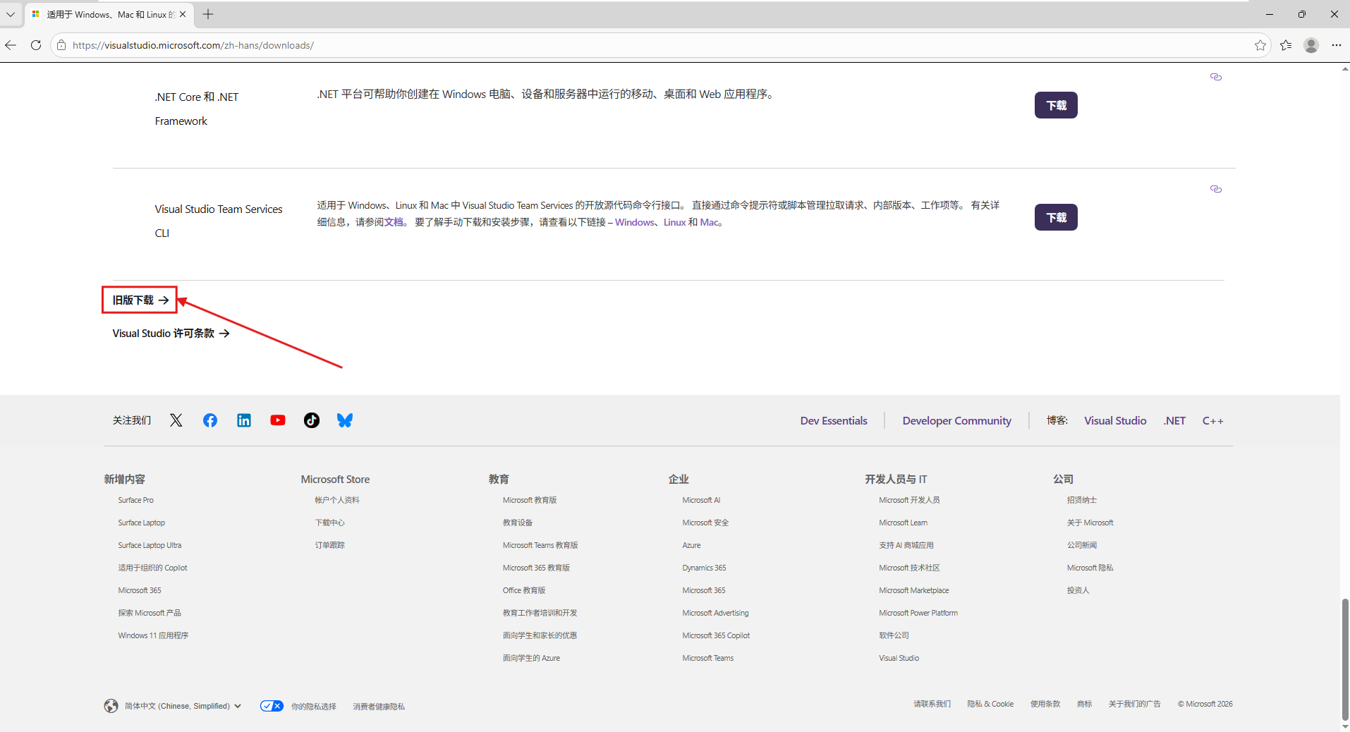Open Dev Essentials link
The width and height of the screenshot is (1350, 732).
tap(834, 420)
